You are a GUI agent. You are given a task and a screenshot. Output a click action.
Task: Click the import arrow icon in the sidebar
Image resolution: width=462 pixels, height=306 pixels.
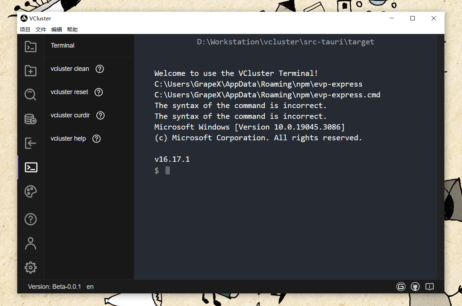point(30,143)
